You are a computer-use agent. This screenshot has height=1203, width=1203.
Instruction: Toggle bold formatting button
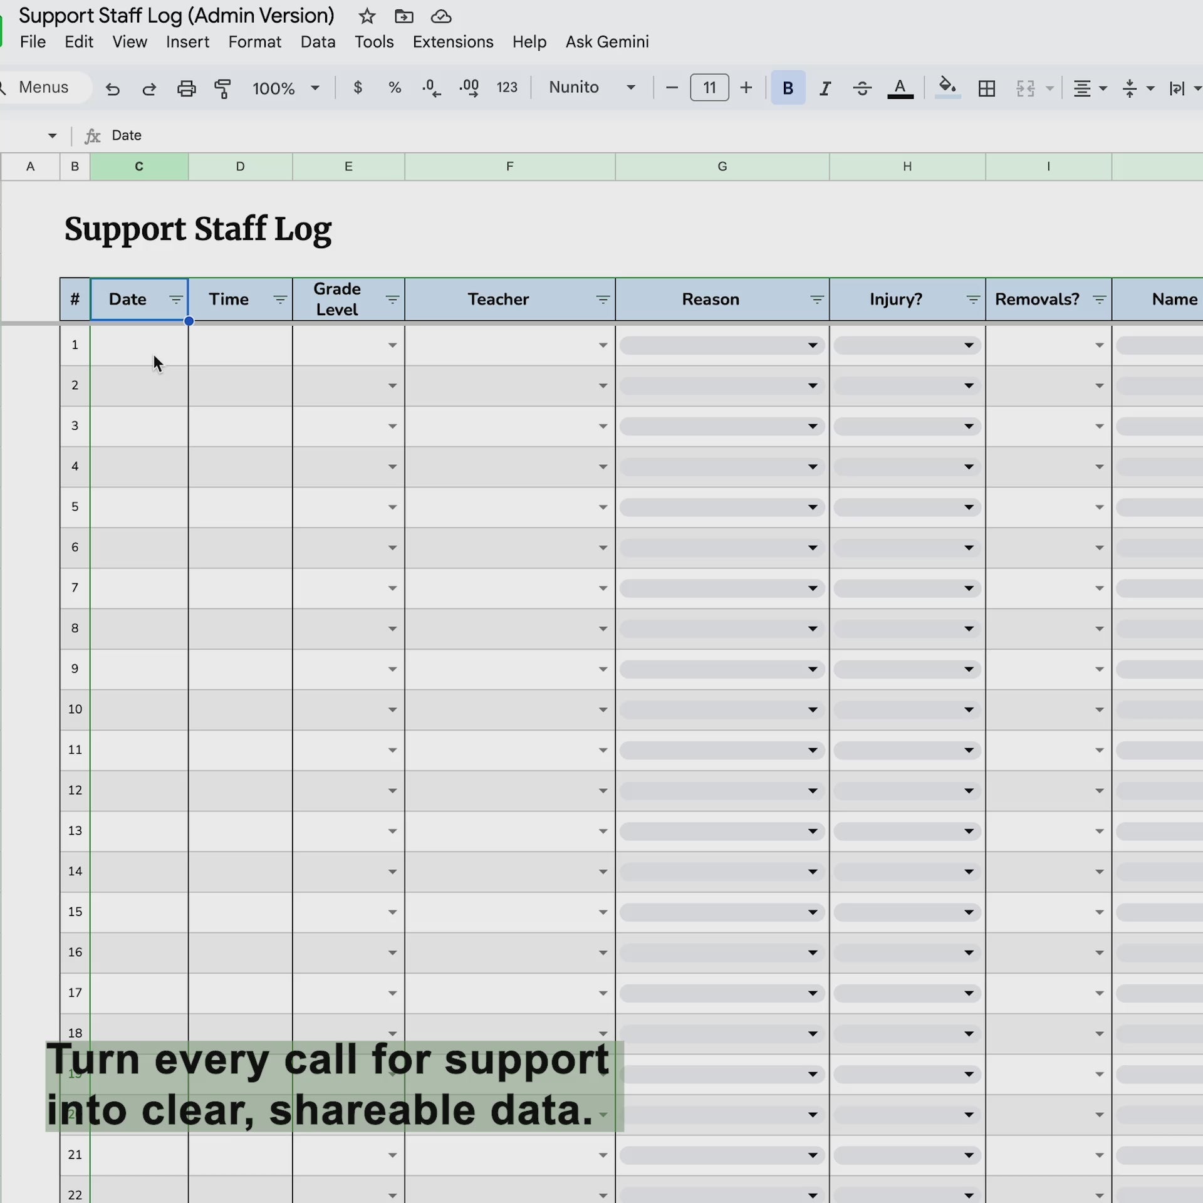point(788,88)
